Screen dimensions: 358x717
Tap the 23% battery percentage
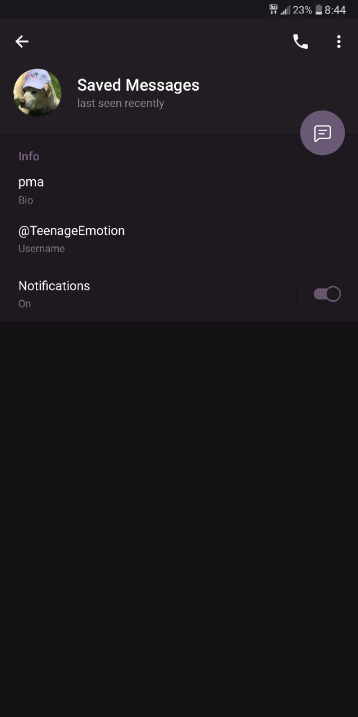(x=302, y=10)
